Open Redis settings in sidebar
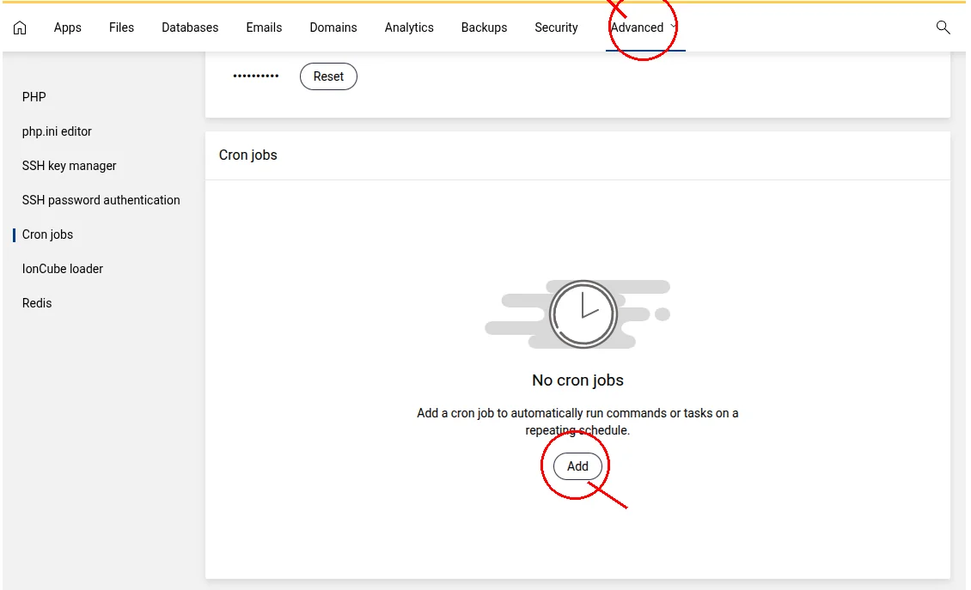Image resolution: width=971 pixels, height=590 pixels. pyautogui.click(x=37, y=303)
